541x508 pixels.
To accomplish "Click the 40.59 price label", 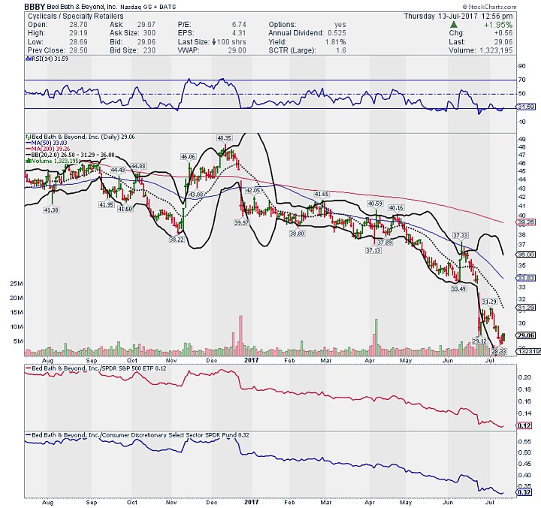I will tap(375, 204).
